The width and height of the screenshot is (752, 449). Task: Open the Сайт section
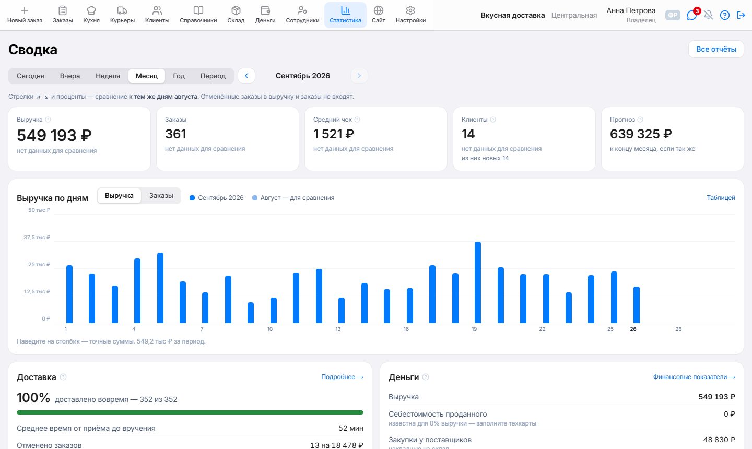point(379,15)
